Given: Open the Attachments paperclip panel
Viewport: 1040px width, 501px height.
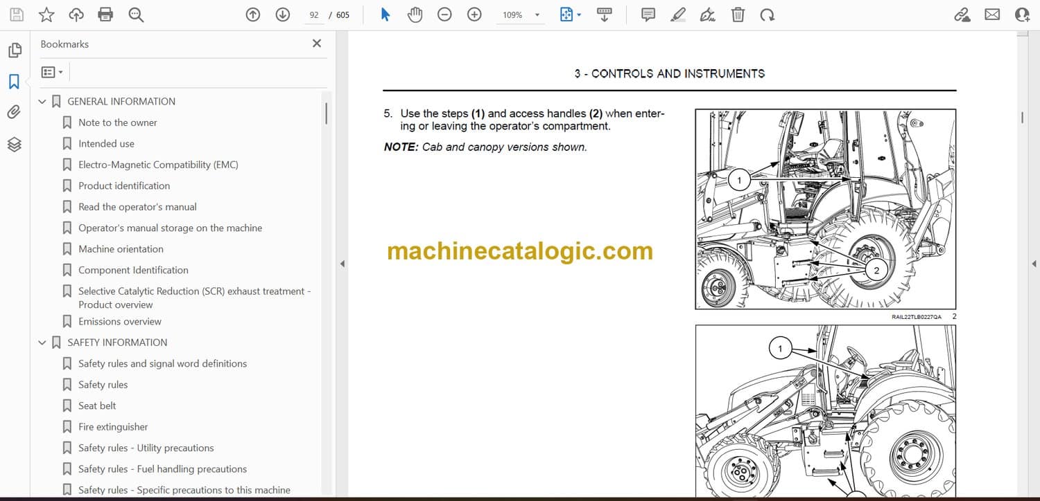Looking at the screenshot, I should click(x=14, y=113).
